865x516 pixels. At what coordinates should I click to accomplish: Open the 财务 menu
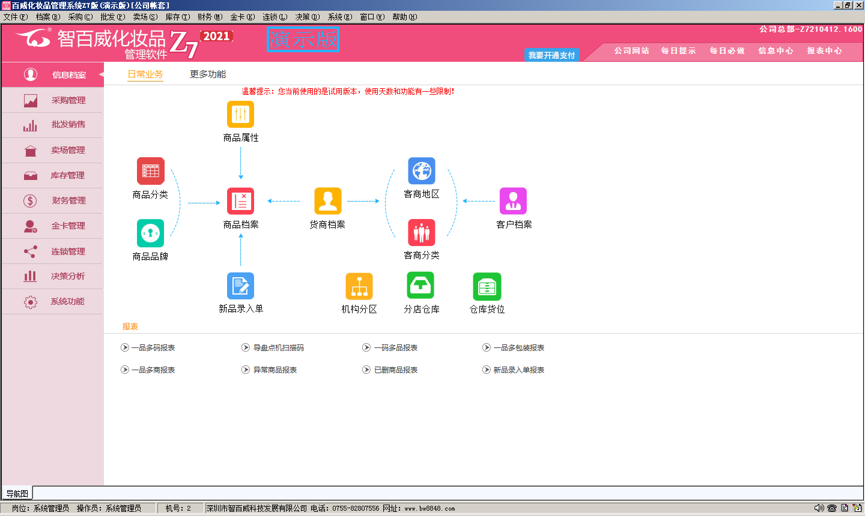point(209,17)
